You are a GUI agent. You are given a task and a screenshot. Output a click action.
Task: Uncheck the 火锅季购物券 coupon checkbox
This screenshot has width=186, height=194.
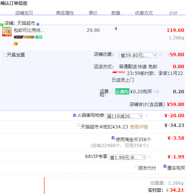75,115
